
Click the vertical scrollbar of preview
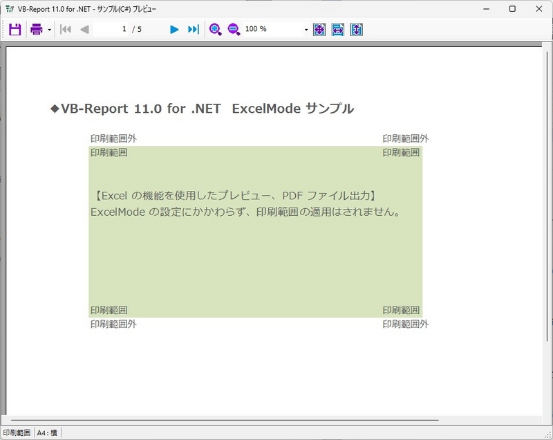(x=547, y=196)
